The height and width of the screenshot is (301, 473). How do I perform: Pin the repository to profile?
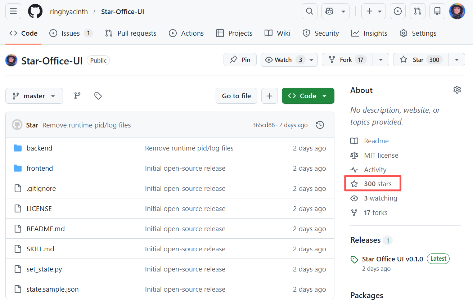[240, 60]
